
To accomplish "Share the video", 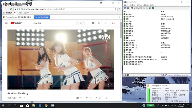I will [x=98, y=98].
